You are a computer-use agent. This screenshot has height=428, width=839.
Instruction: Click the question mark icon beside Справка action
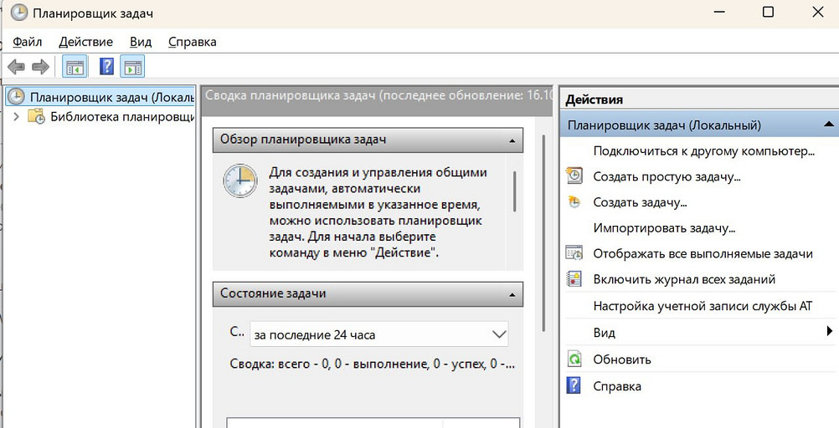(574, 385)
